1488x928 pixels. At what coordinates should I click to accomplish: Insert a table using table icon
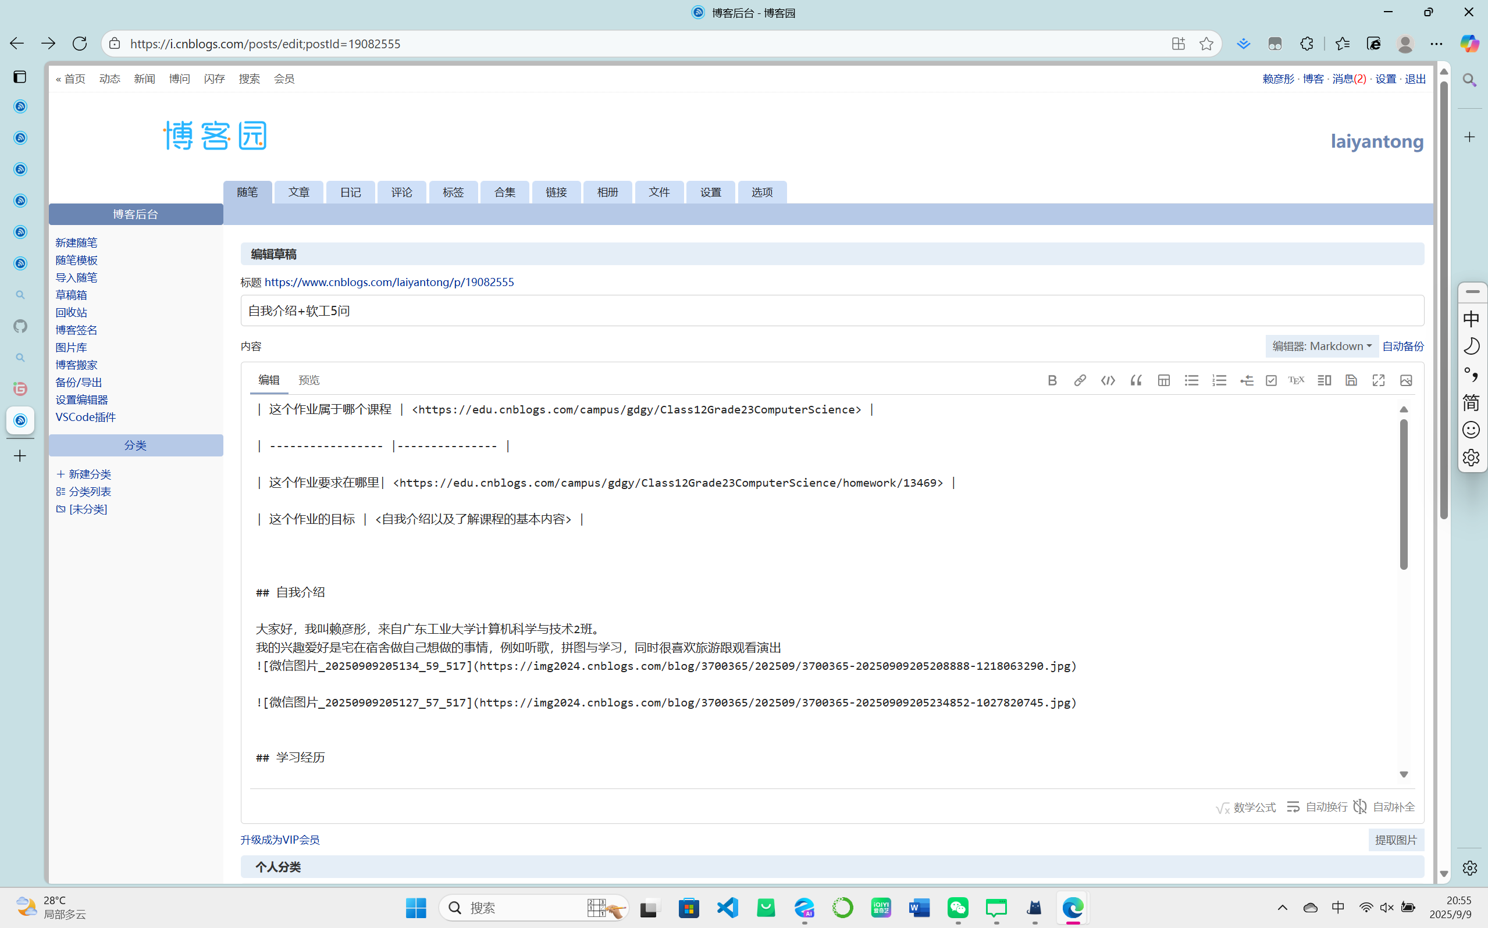pos(1163,380)
